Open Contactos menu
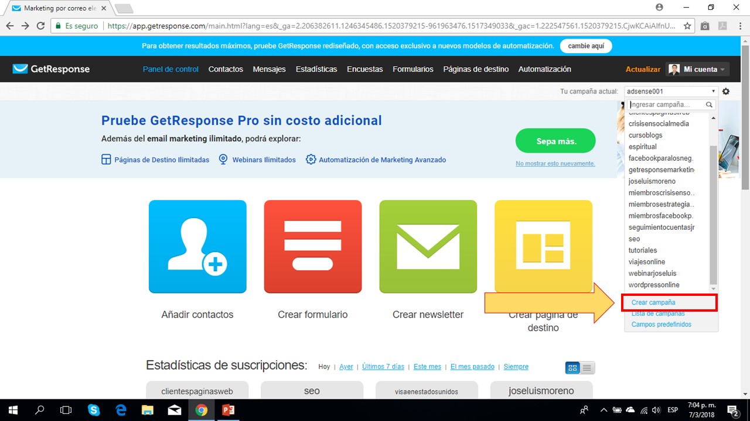750x421 pixels. 226,69
